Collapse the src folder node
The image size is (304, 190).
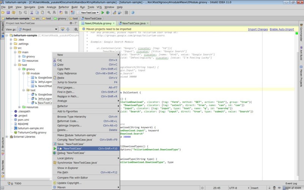click(x=11, y=48)
